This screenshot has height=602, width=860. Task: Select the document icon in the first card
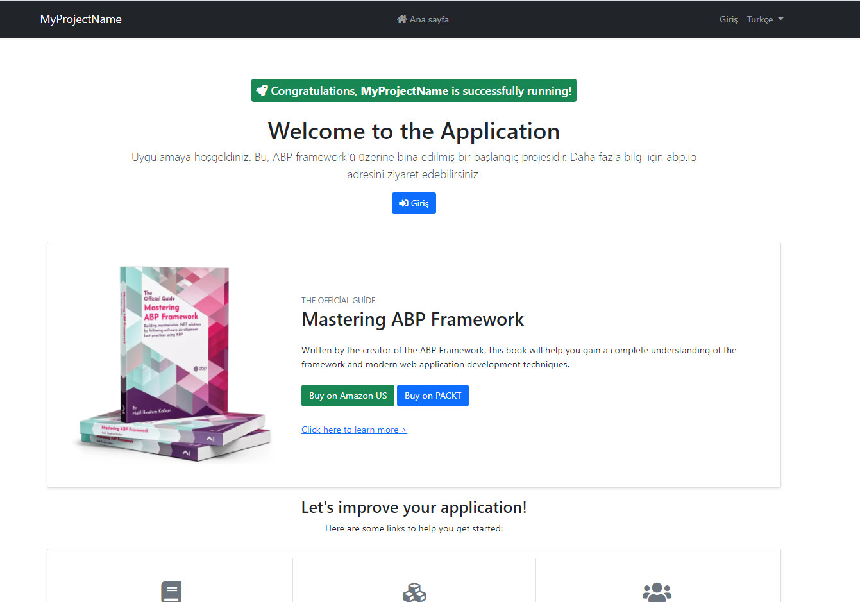pos(171,591)
